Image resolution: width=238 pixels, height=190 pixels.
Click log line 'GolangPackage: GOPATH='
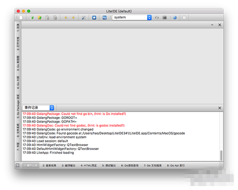coord(50,122)
